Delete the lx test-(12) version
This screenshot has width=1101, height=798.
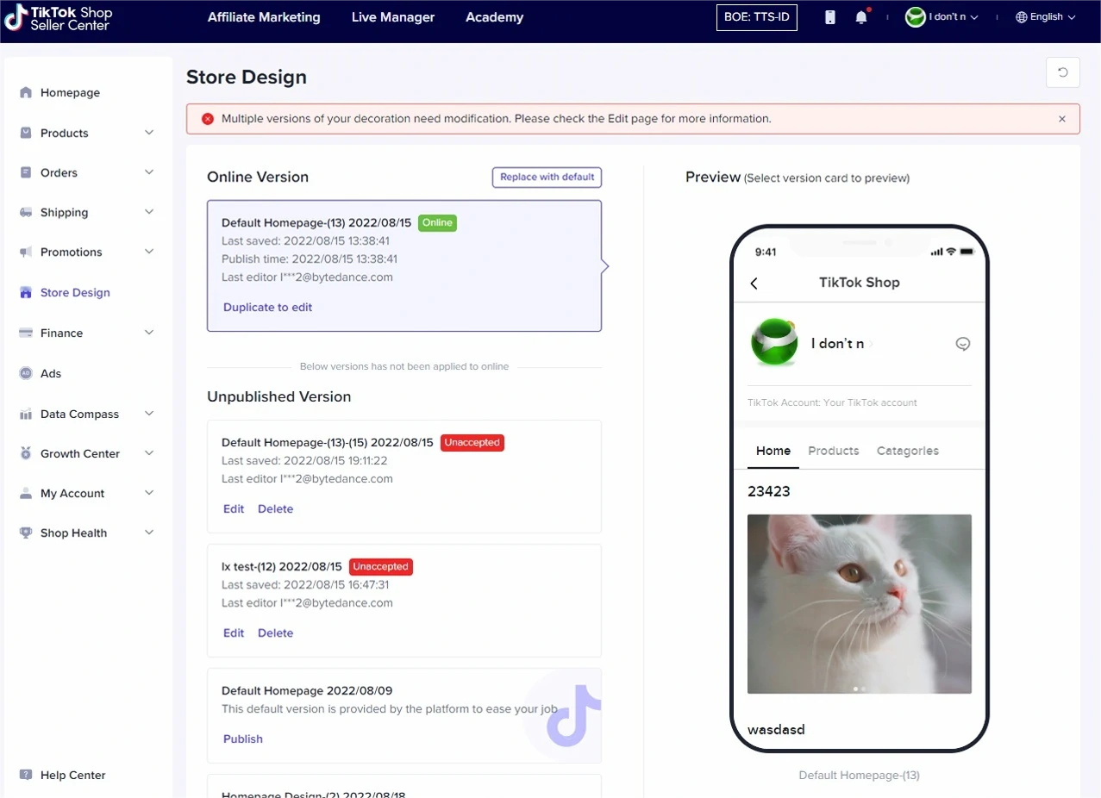pyautogui.click(x=275, y=633)
